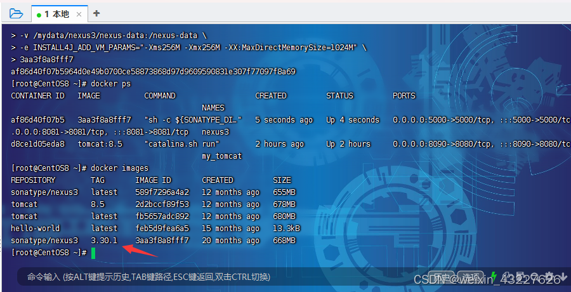571x292 pixels.
Task: Select image ID fb5657adc892
Action: point(162,216)
